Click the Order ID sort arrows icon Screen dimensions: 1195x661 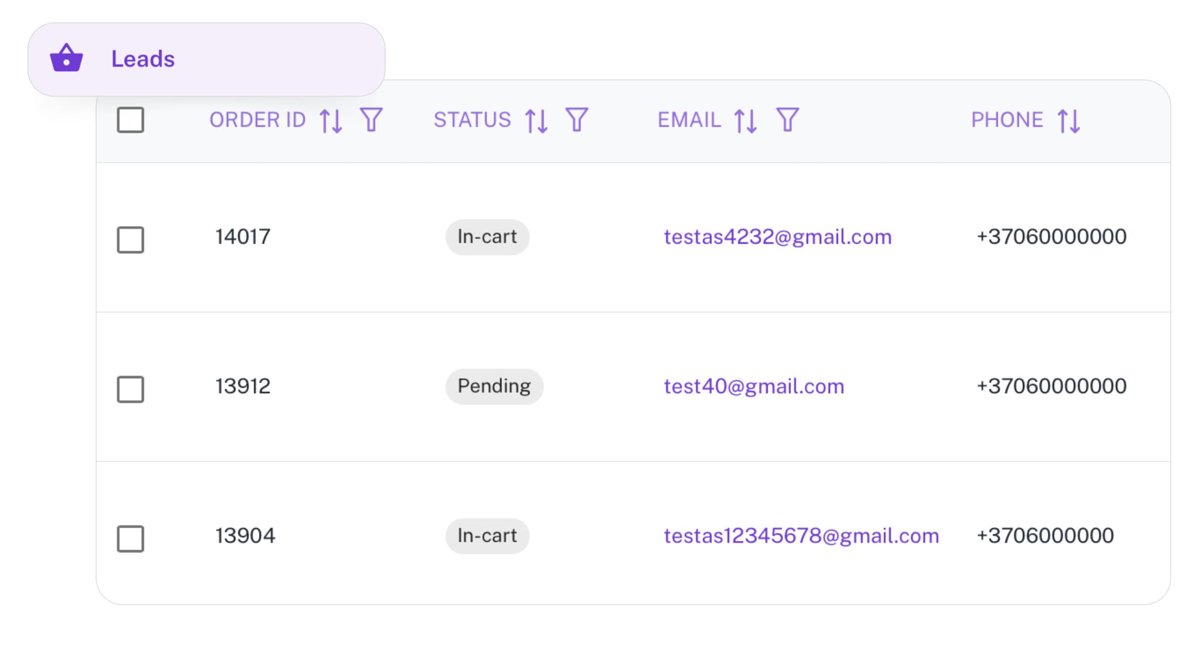tap(332, 120)
